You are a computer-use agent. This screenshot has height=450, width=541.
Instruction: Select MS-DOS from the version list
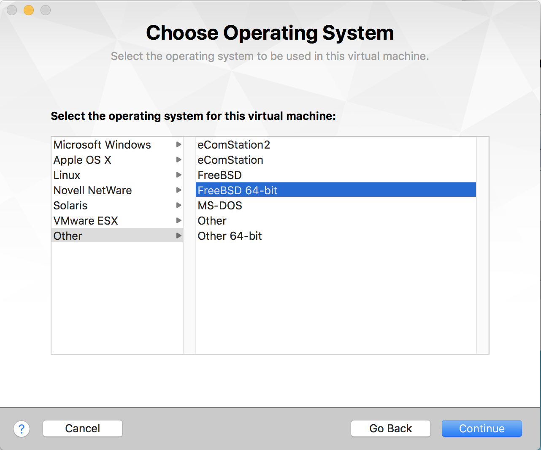click(x=220, y=206)
